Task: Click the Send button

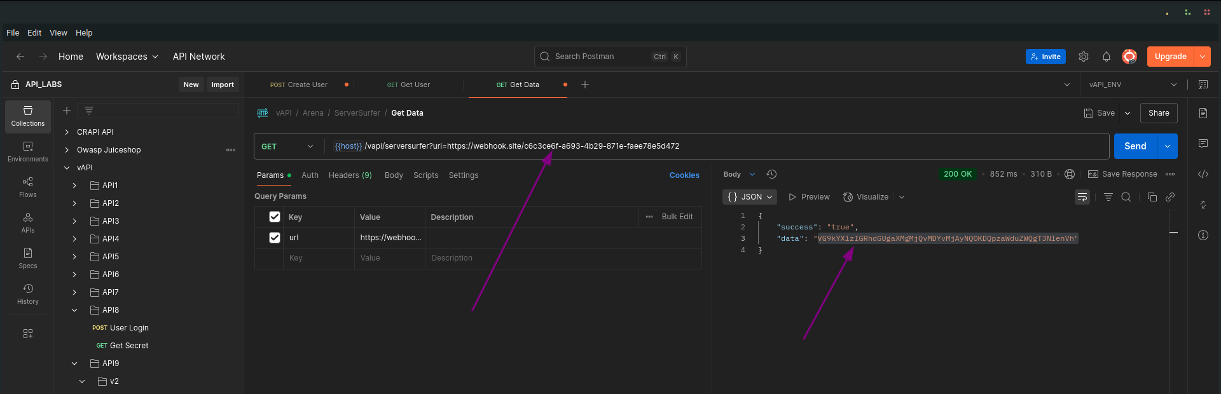Action: pos(1135,146)
